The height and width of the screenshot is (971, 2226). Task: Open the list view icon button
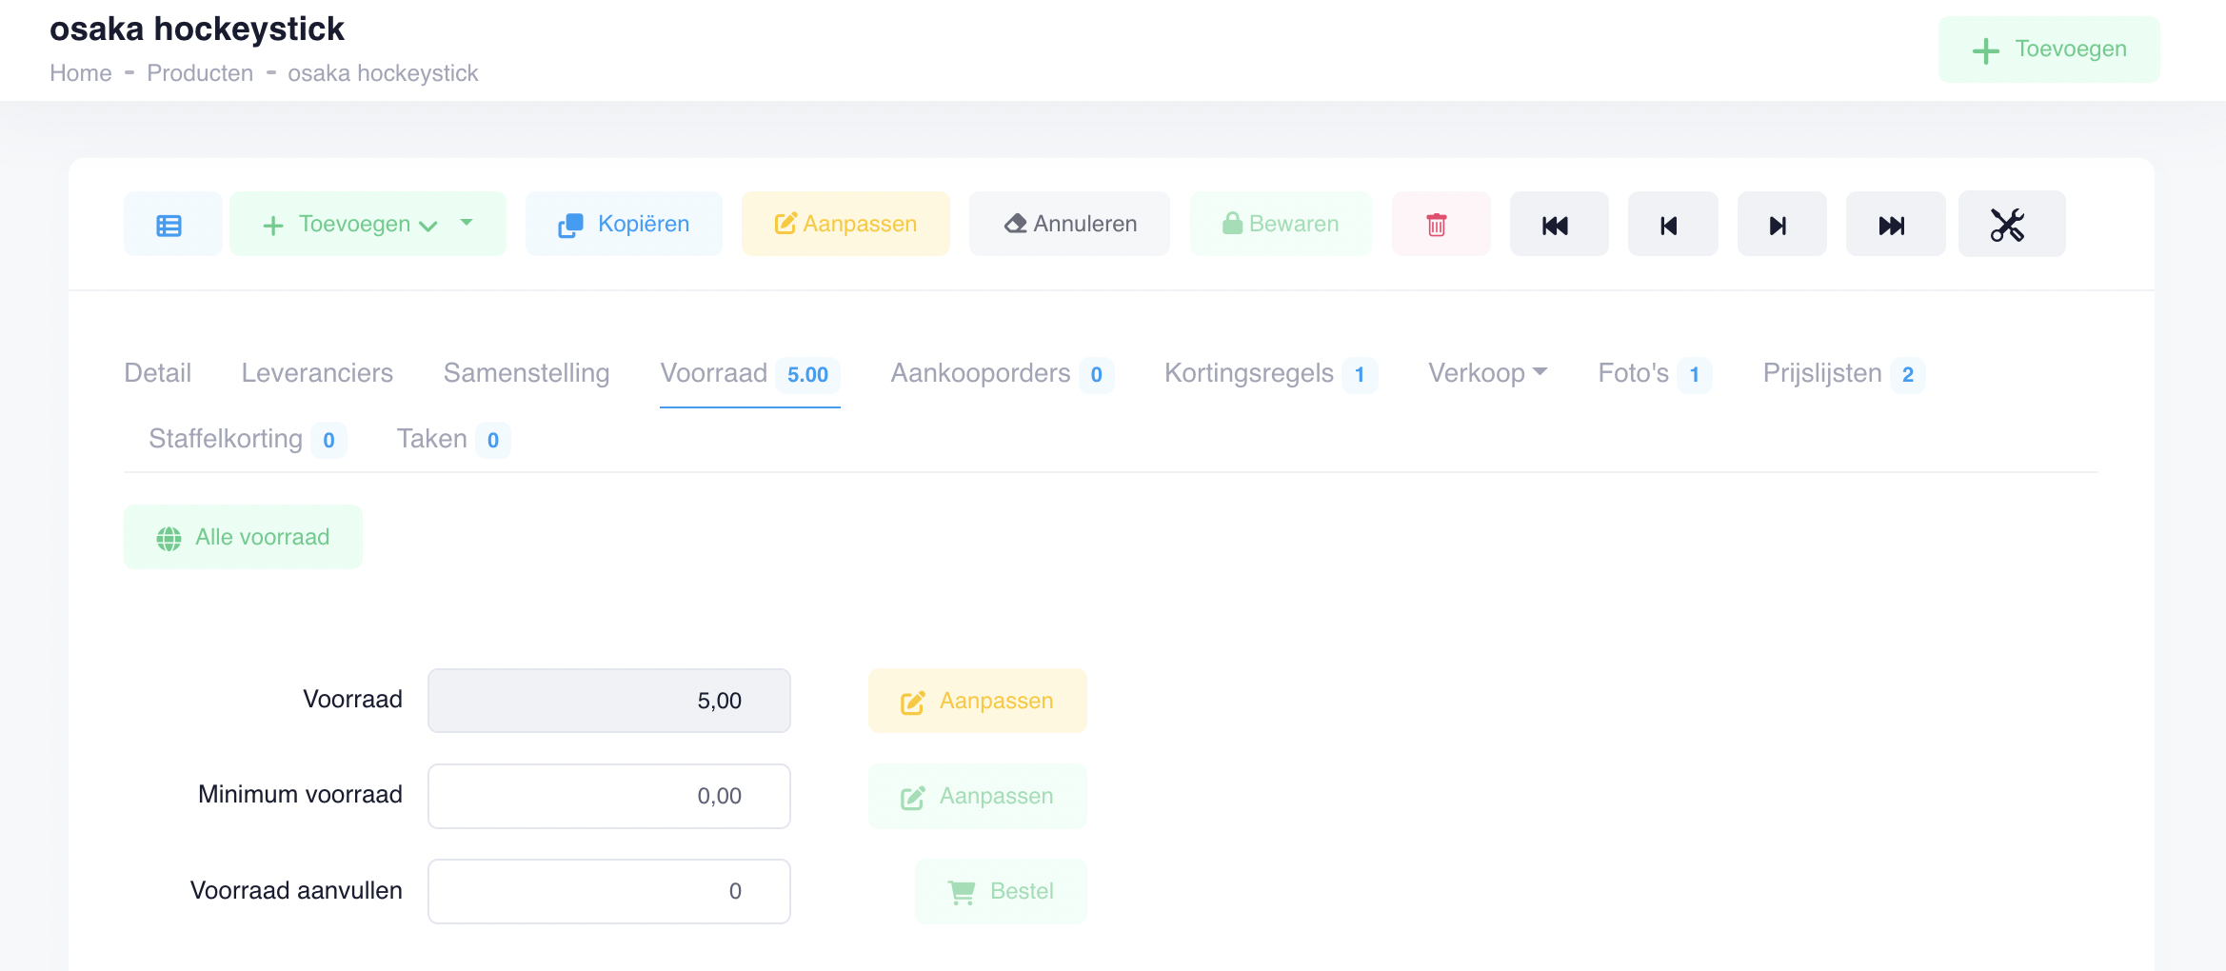point(172,225)
